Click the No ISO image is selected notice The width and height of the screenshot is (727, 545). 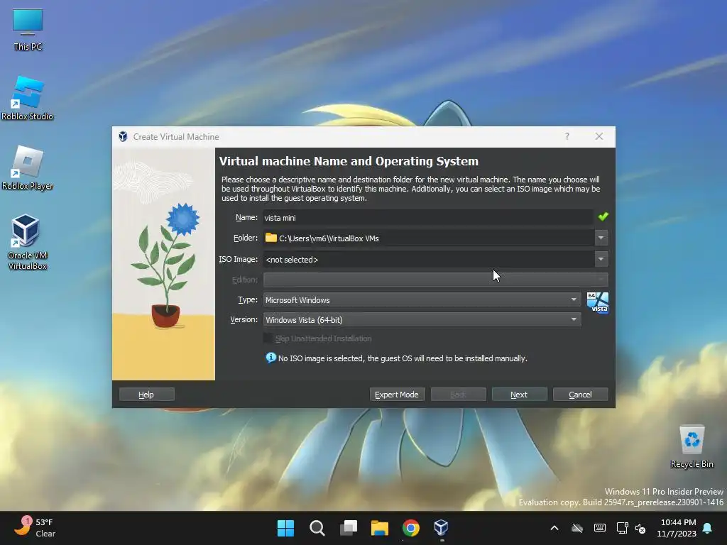click(x=403, y=358)
